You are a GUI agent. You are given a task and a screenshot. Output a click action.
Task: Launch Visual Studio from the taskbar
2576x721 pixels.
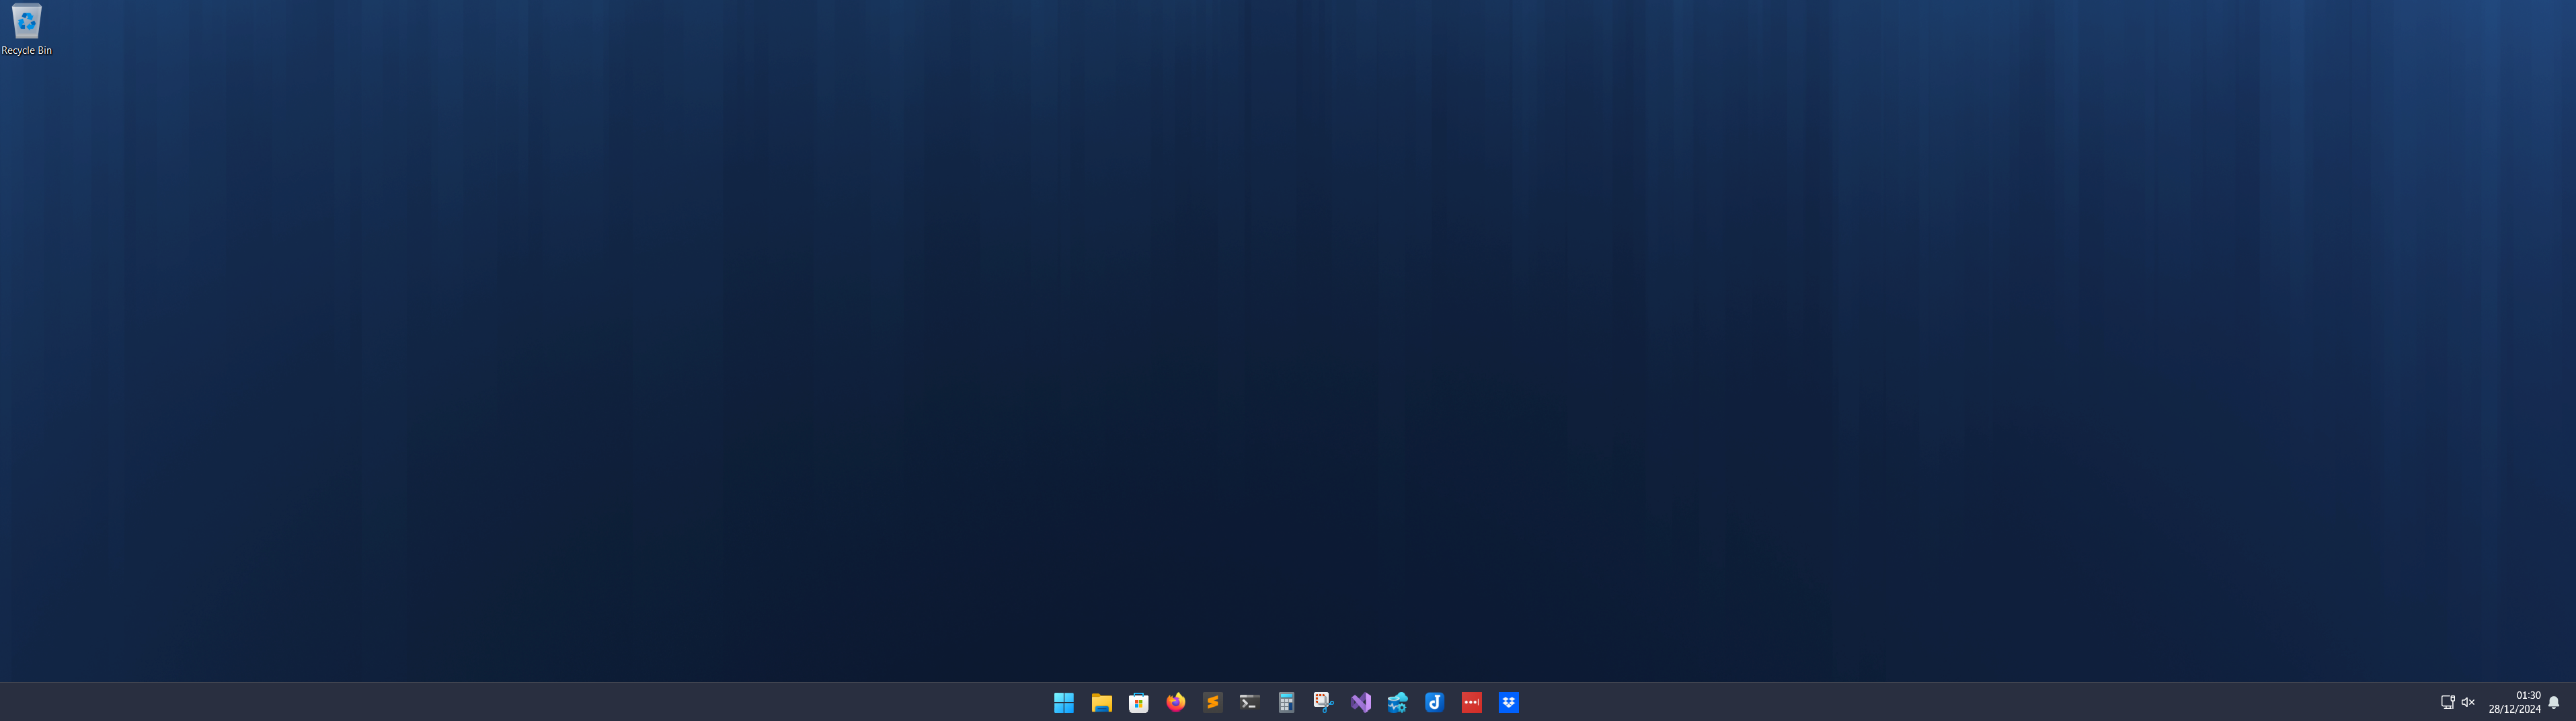(x=1360, y=702)
